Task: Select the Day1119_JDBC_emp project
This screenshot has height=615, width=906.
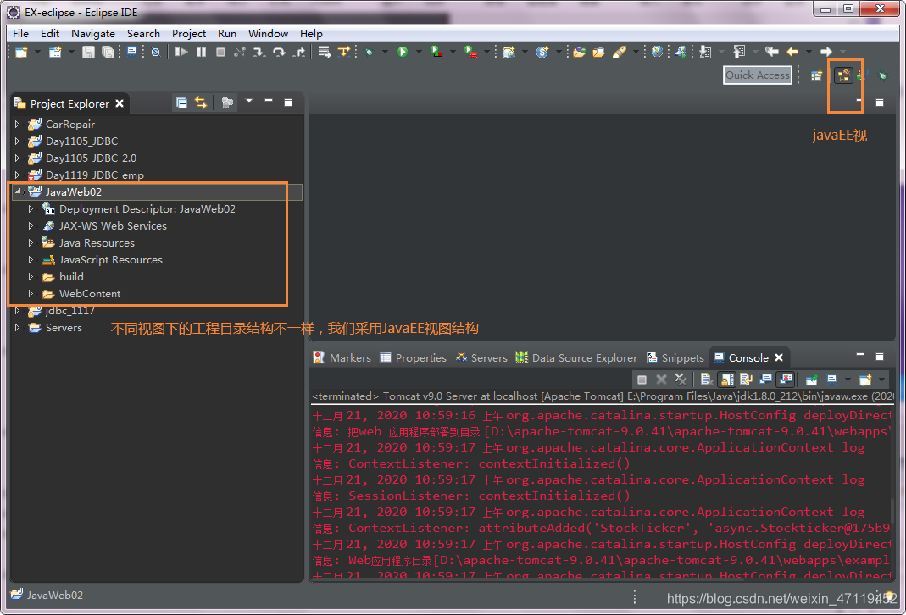Action: pyautogui.click(x=95, y=175)
